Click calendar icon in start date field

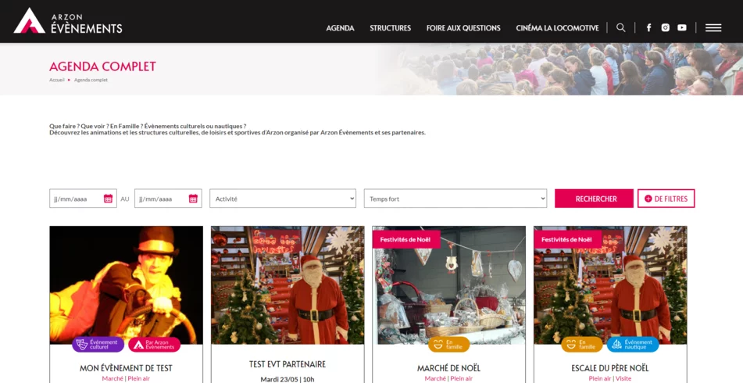click(x=109, y=199)
